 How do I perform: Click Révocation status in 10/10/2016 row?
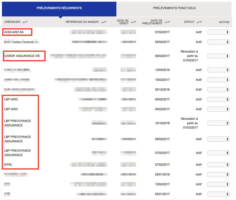(x=189, y=123)
